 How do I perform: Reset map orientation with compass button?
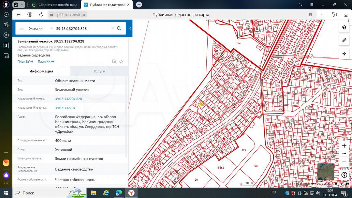(x=344, y=175)
